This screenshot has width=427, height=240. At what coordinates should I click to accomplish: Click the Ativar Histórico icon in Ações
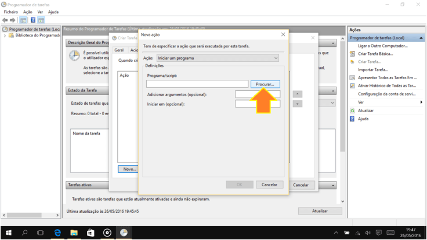[x=352, y=86]
